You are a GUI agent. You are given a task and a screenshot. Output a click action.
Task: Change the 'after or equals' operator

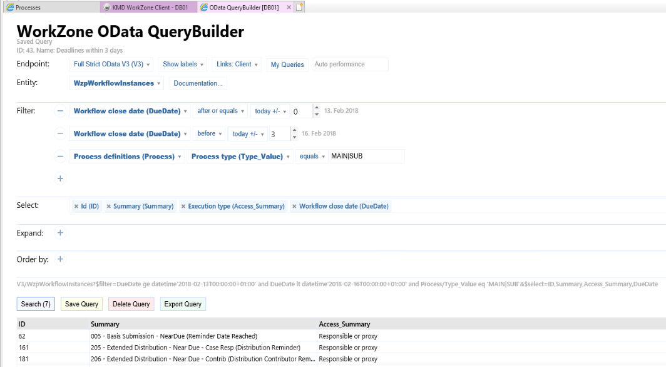click(220, 111)
